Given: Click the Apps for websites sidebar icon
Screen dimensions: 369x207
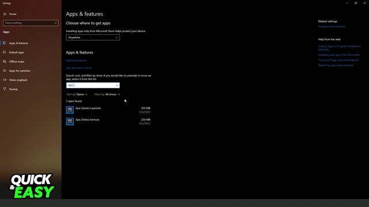Looking at the screenshot, I should (x=5, y=70).
